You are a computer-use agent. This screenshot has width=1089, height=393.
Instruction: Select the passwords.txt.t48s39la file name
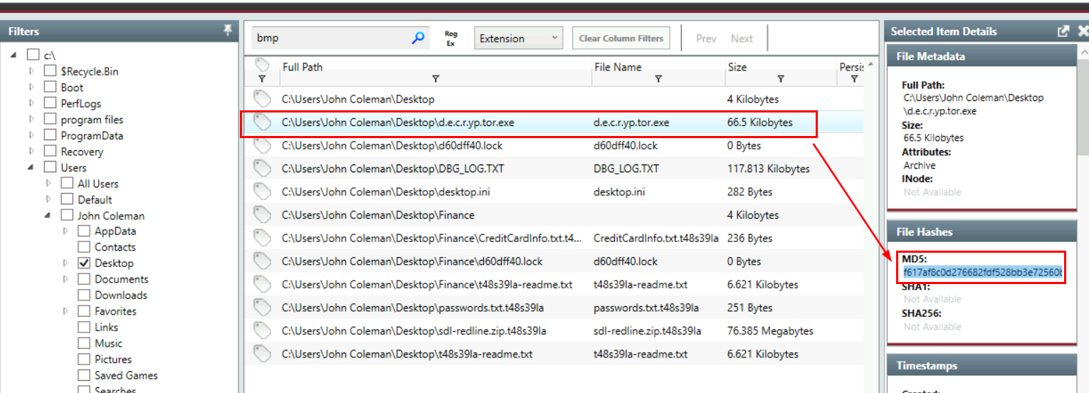point(646,308)
